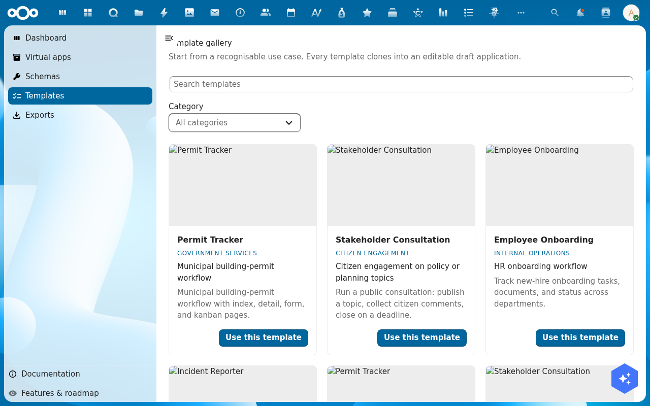Collapse the navigation sidebar toggle
650x406 pixels.
[x=169, y=38]
